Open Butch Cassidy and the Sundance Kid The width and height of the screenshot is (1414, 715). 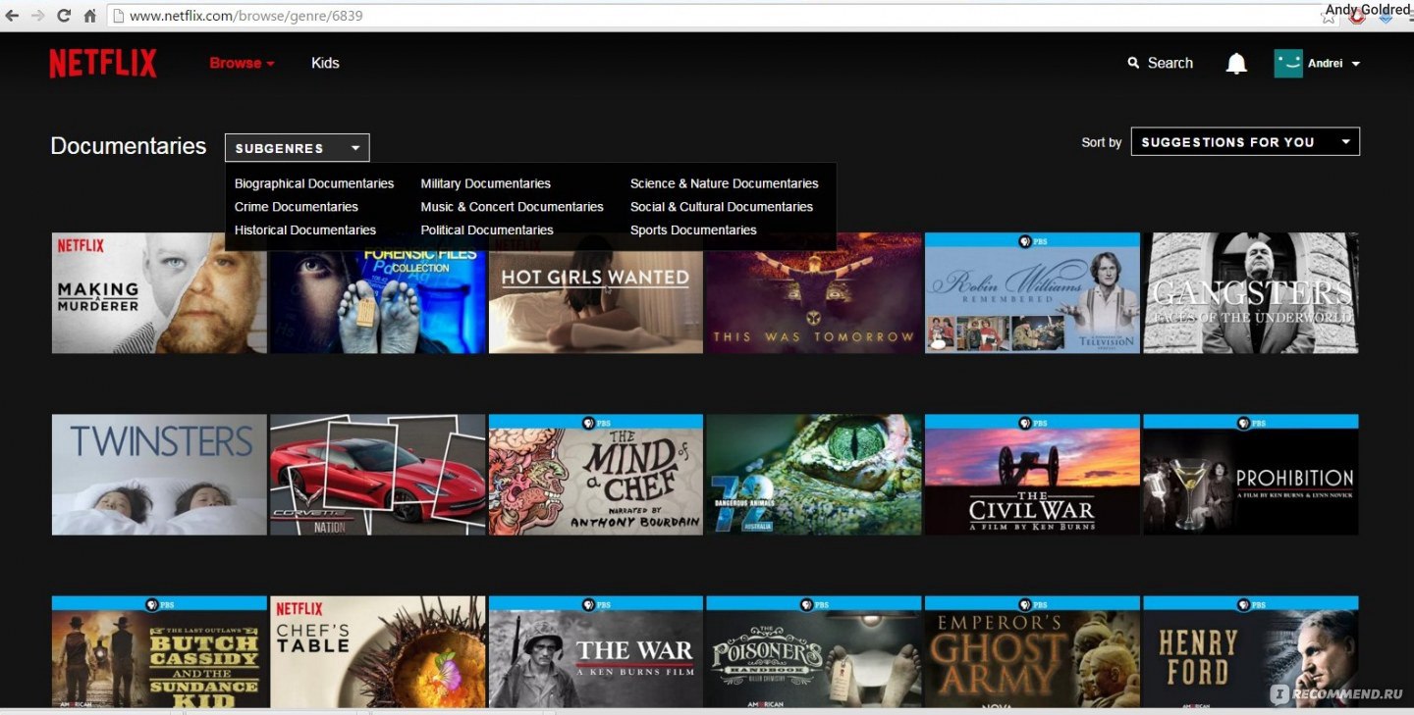pos(159,652)
